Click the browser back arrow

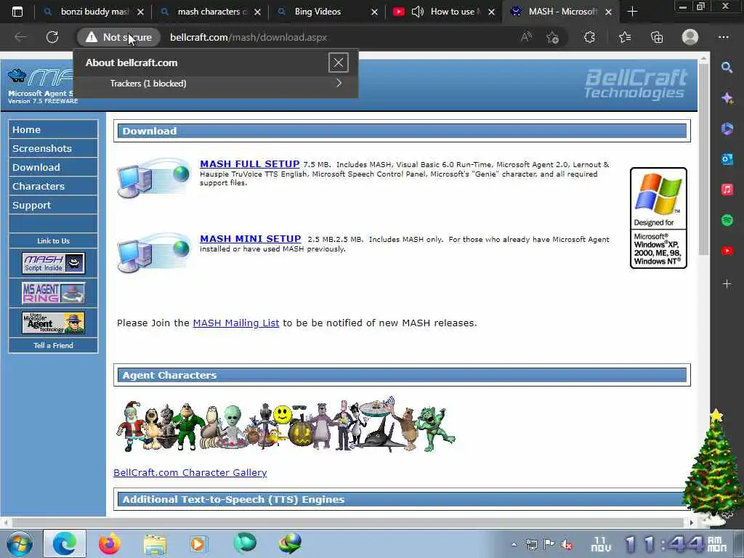pos(20,37)
